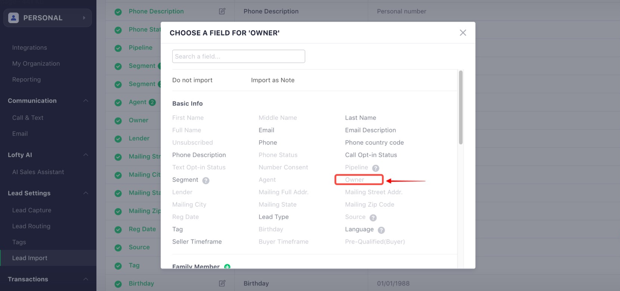Choose the Do not import option
620x291 pixels.
tap(192, 80)
